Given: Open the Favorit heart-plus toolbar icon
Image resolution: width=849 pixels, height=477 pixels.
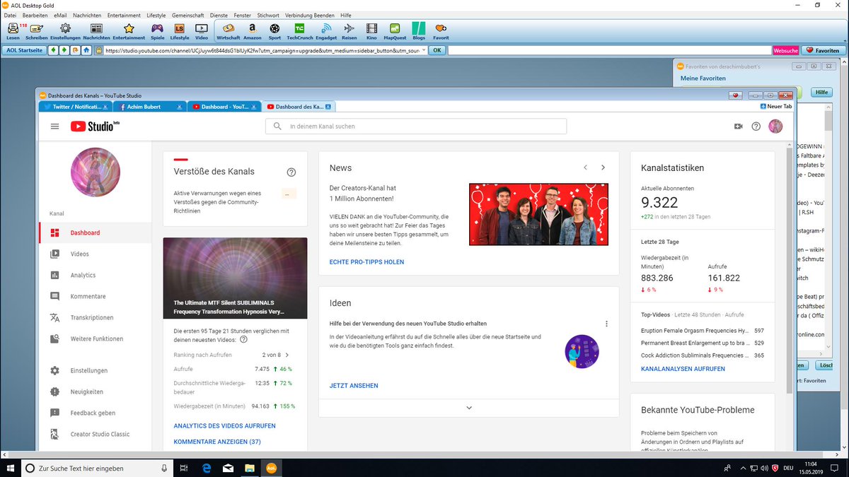Looking at the screenshot, I should coord(441,30).
